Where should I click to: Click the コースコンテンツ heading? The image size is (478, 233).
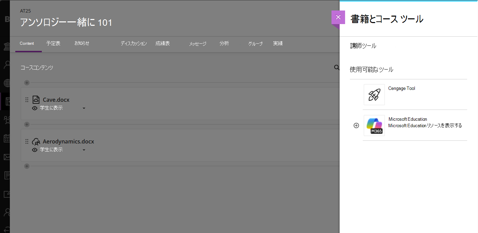pyautogui.click(x=37, y=67)
